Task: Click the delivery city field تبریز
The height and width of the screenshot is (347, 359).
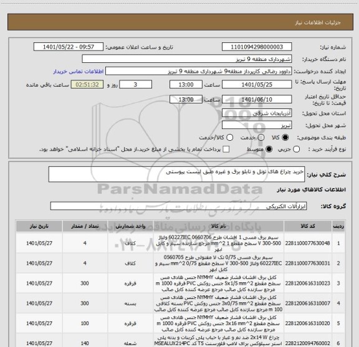Action: [257, 125]
